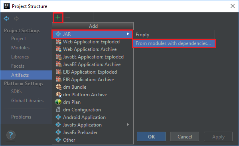239x146 pixels.
Task: Click the JavaEE Application: Exploded icon
Action: click(x=58, y=57)
